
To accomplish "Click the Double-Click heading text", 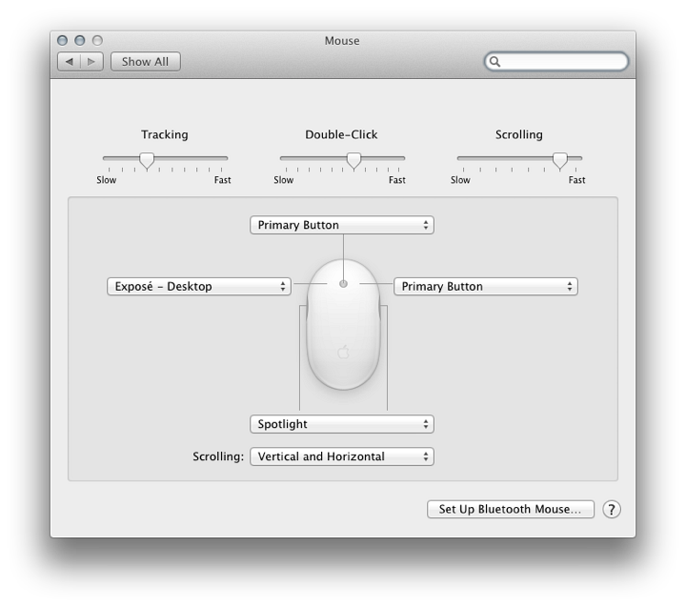I will (341, 134).
